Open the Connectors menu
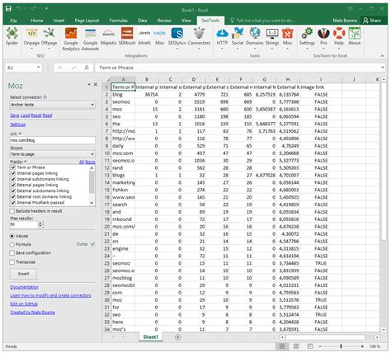Image resolution: width=391 pixels, height=353 pixels. 199,39
